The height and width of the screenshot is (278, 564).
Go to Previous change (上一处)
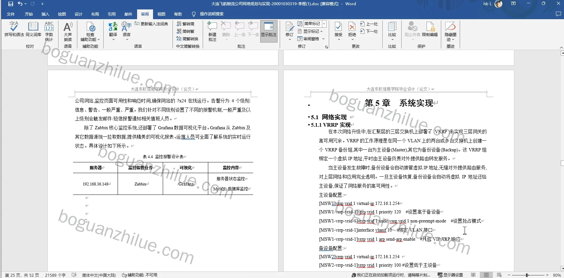369,24
